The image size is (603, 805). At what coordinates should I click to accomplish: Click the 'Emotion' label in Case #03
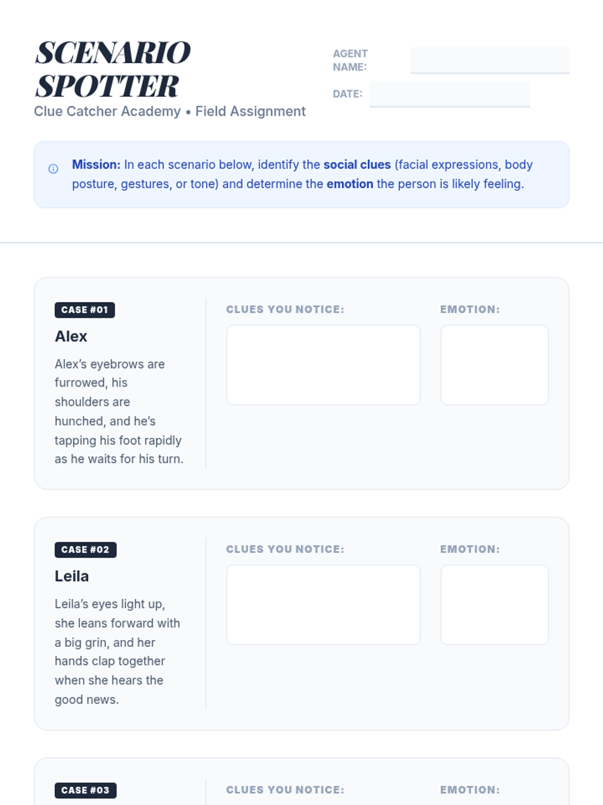point(470,790)
